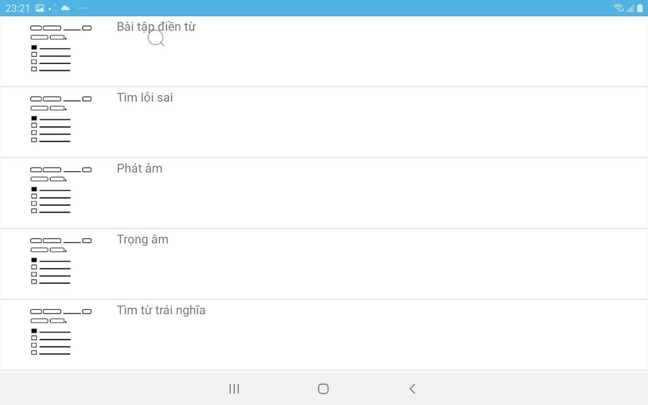The height and width of the screenshot is (405, 648).
Task: Tap the cloud notification icon
Action: coord(65,8)
